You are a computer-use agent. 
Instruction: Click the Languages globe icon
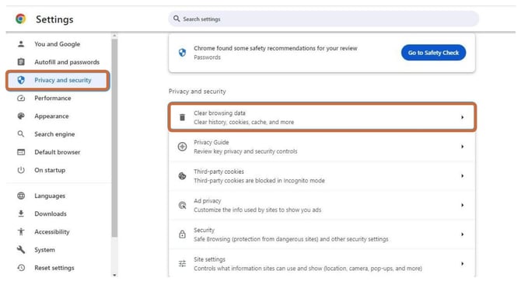pyautogui.click(x=21, y=196)
